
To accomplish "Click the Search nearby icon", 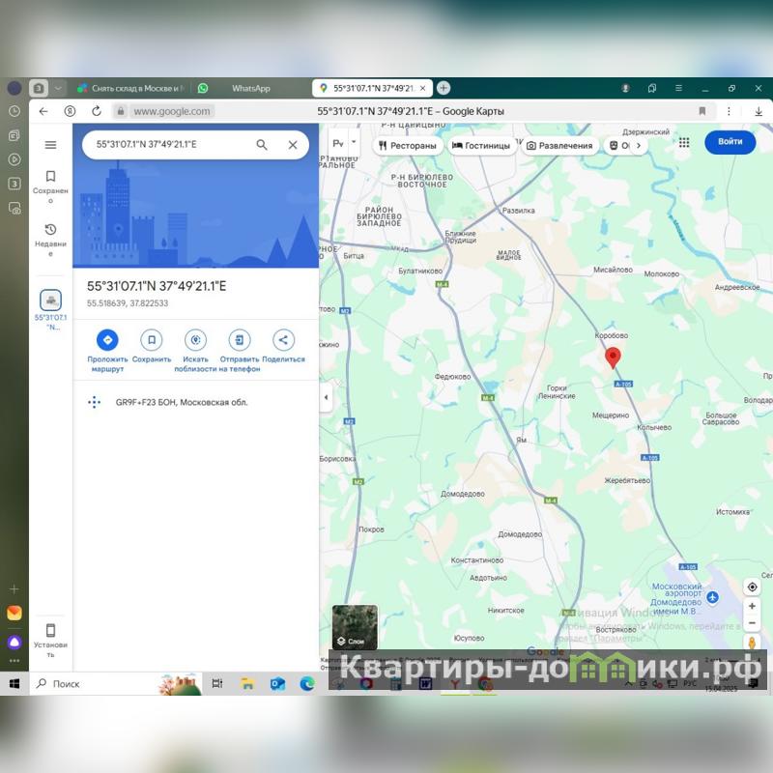I will (195, 340).
